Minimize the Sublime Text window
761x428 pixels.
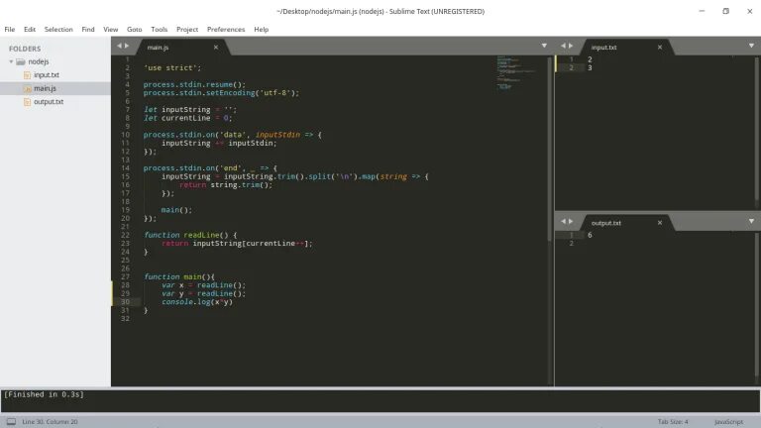tap(702, 11)
